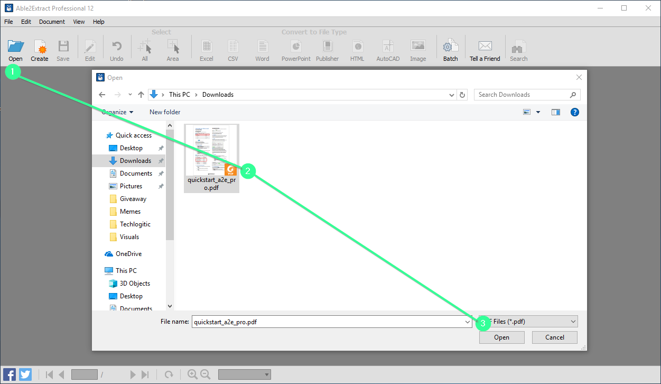
Task: Jump to first page in bottom bar
Action: coord(50,374)
